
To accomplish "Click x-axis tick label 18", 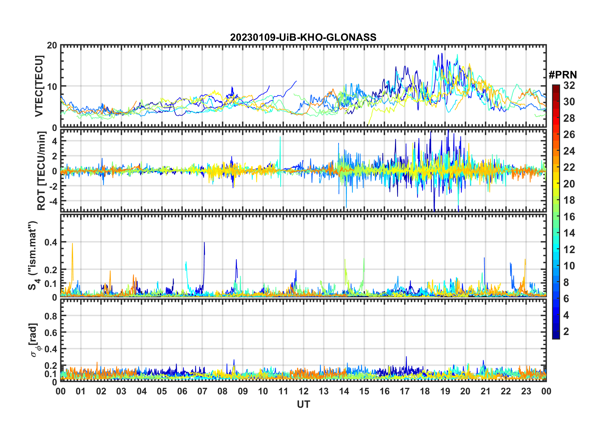I will point(425,391).
